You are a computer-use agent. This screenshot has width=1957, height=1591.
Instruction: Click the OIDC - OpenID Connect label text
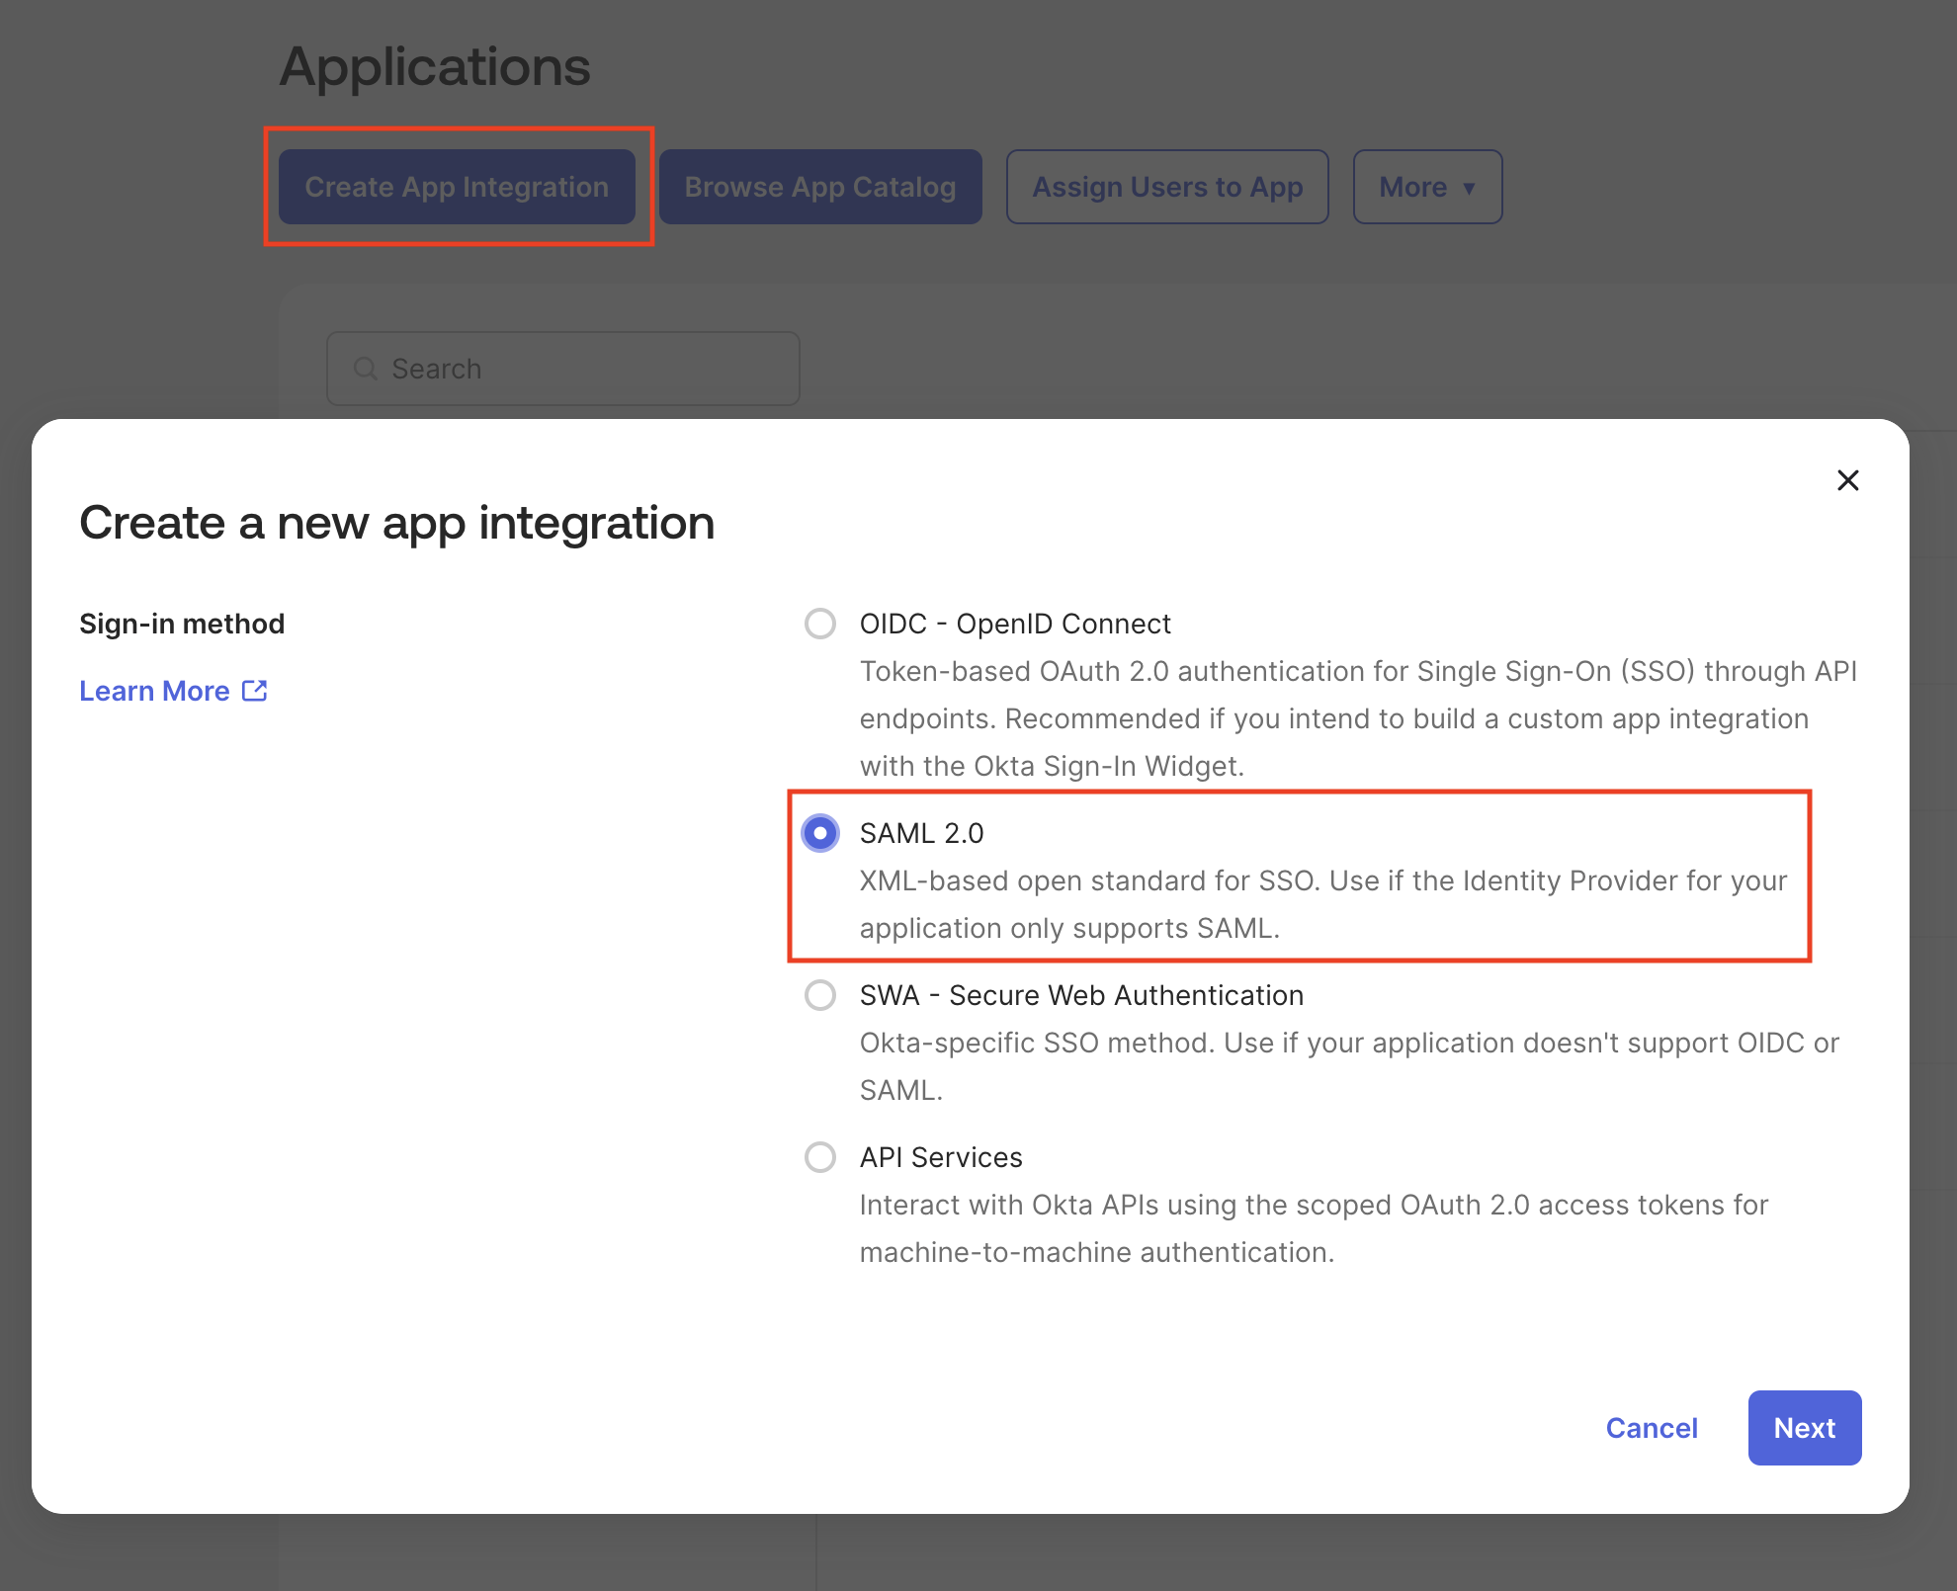click(x=1014, y=624)
